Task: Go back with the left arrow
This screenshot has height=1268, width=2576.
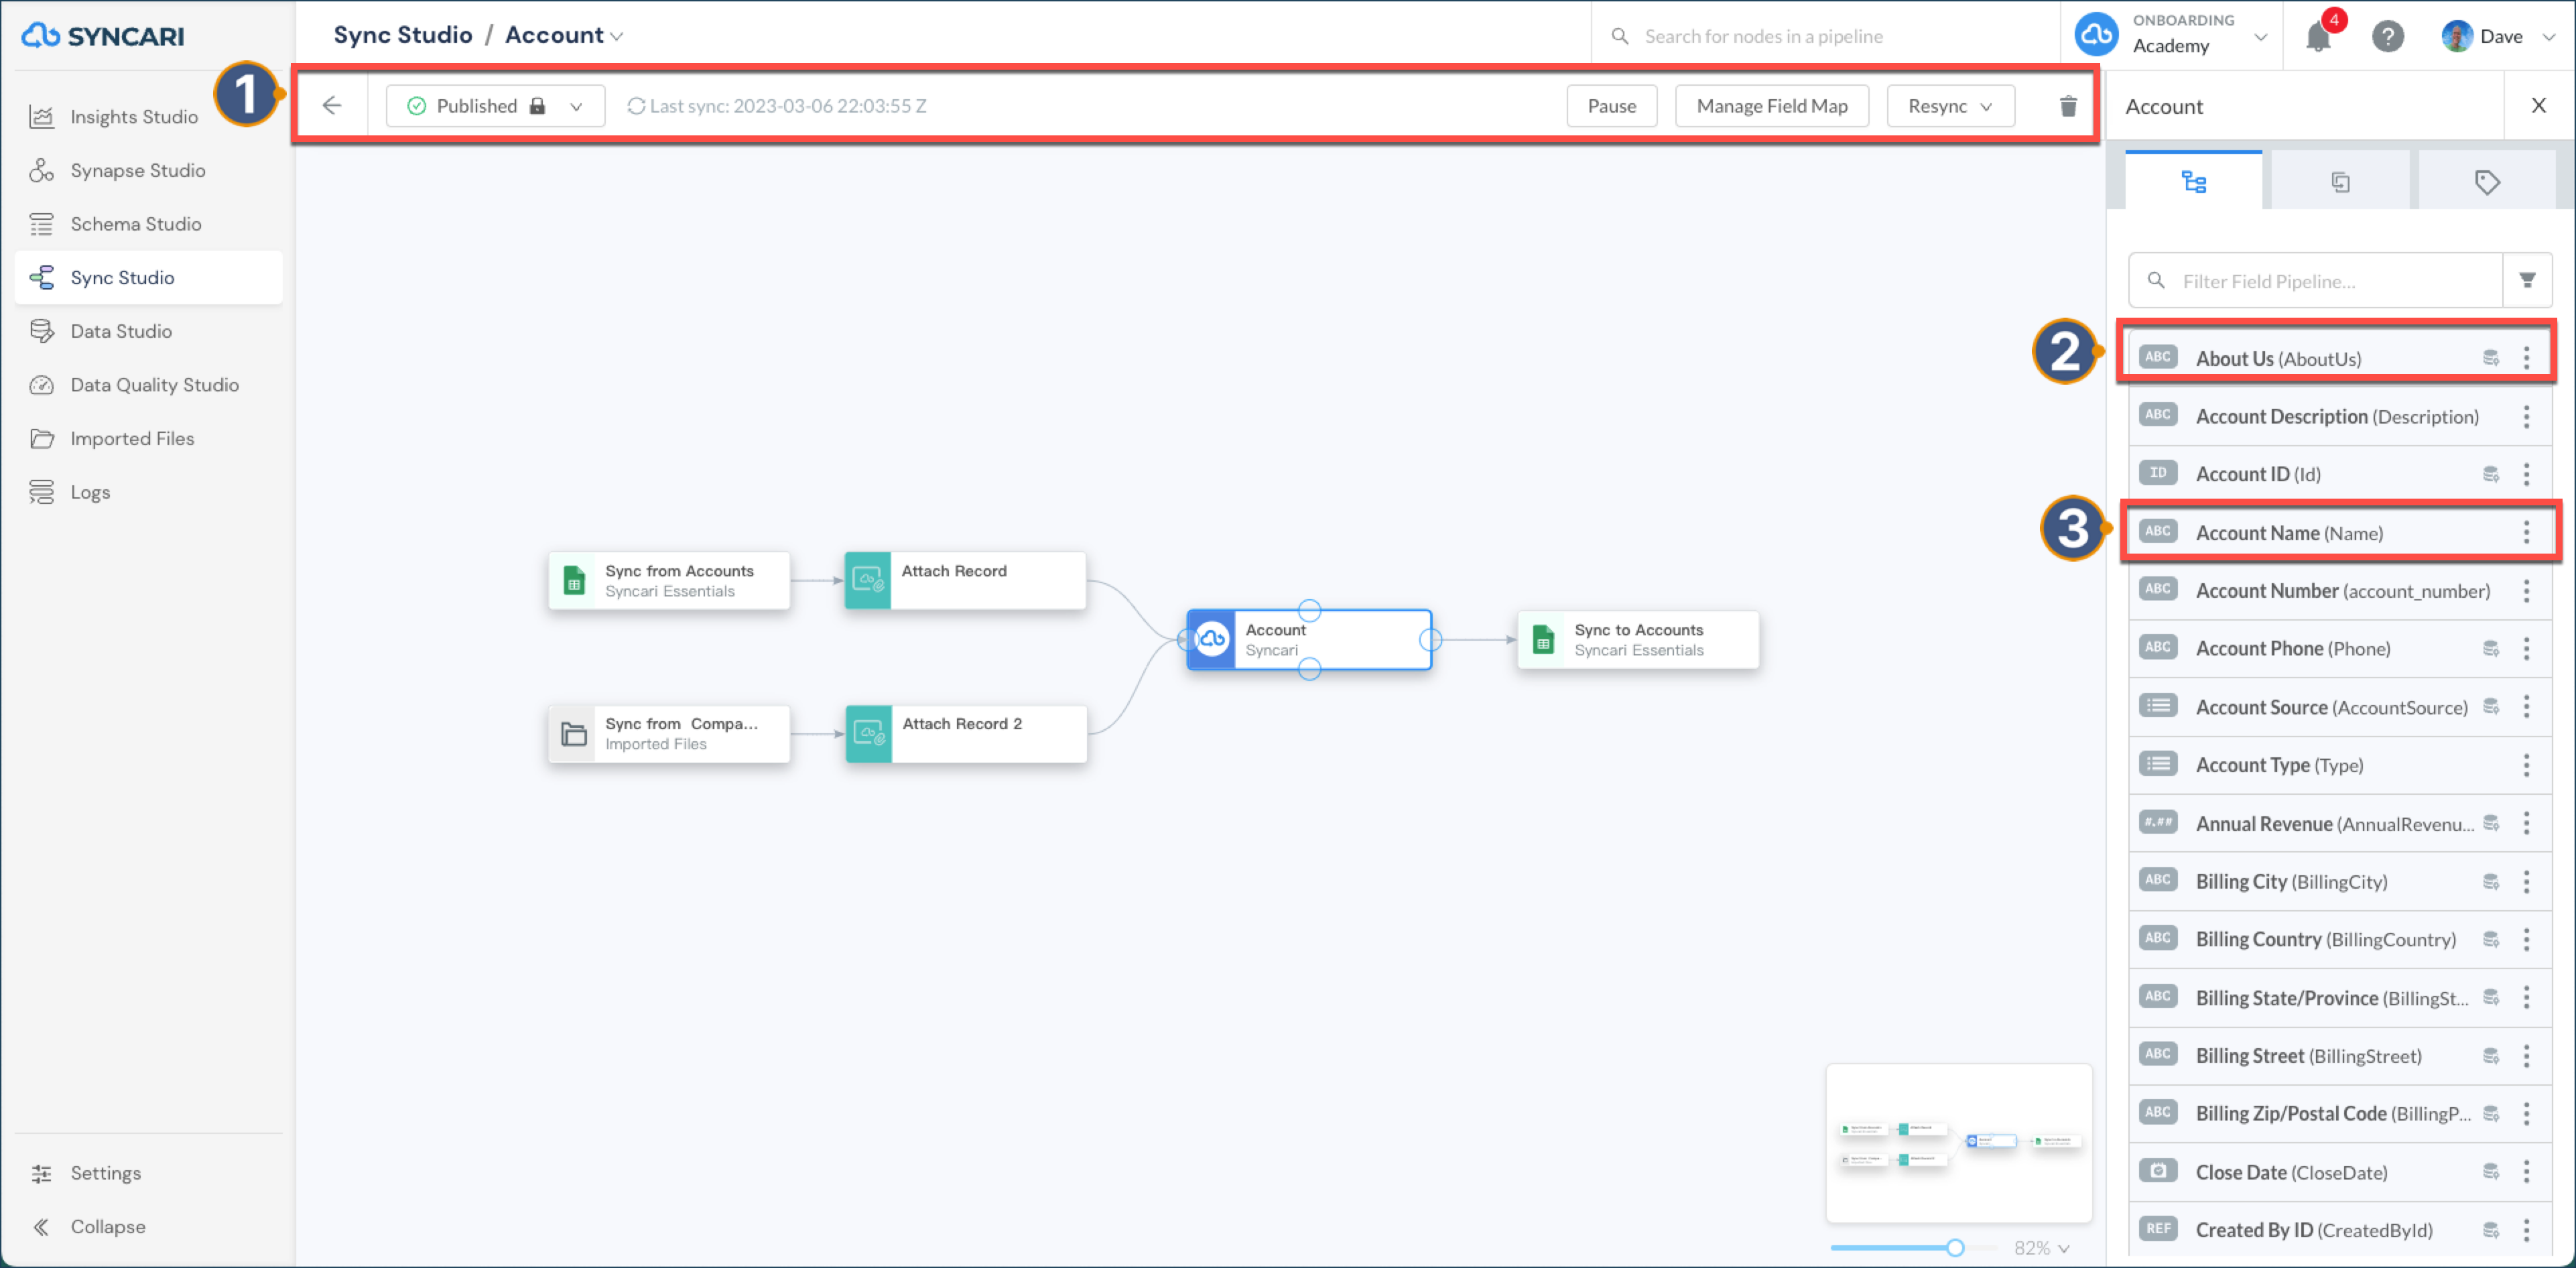Action: pos(332,105)
